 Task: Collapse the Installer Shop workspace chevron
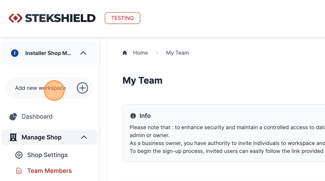pyautogui.click(x=83, y=53)
